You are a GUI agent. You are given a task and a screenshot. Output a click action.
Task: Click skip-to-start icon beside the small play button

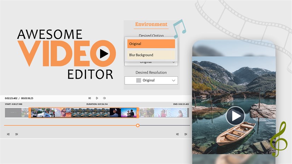coord(90,98)
